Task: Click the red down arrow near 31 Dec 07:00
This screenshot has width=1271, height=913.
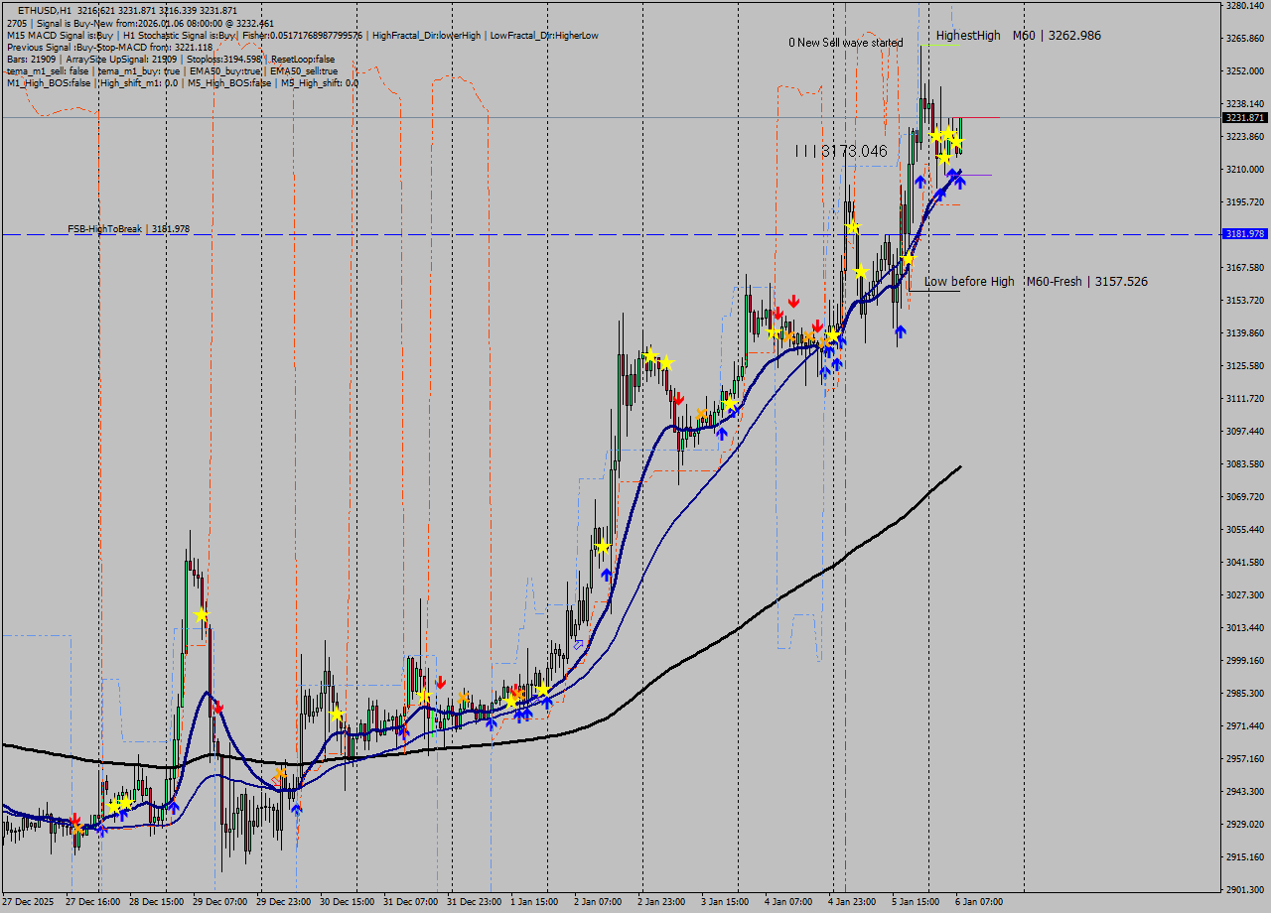Action: click(x=441, y=683)
